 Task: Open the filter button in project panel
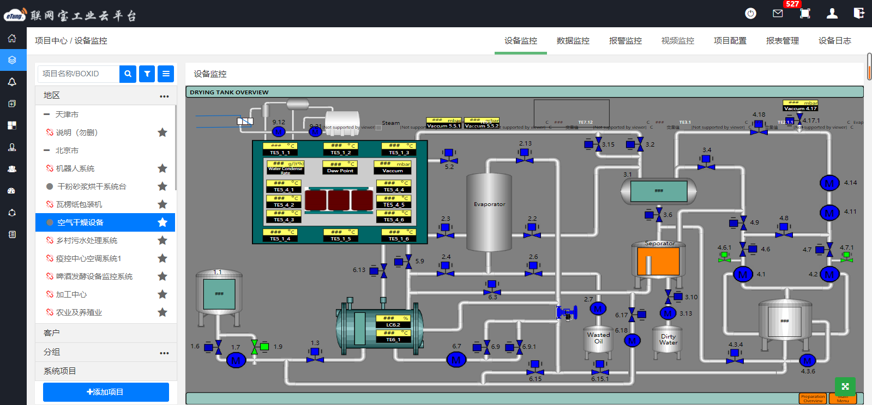point(147,74)
